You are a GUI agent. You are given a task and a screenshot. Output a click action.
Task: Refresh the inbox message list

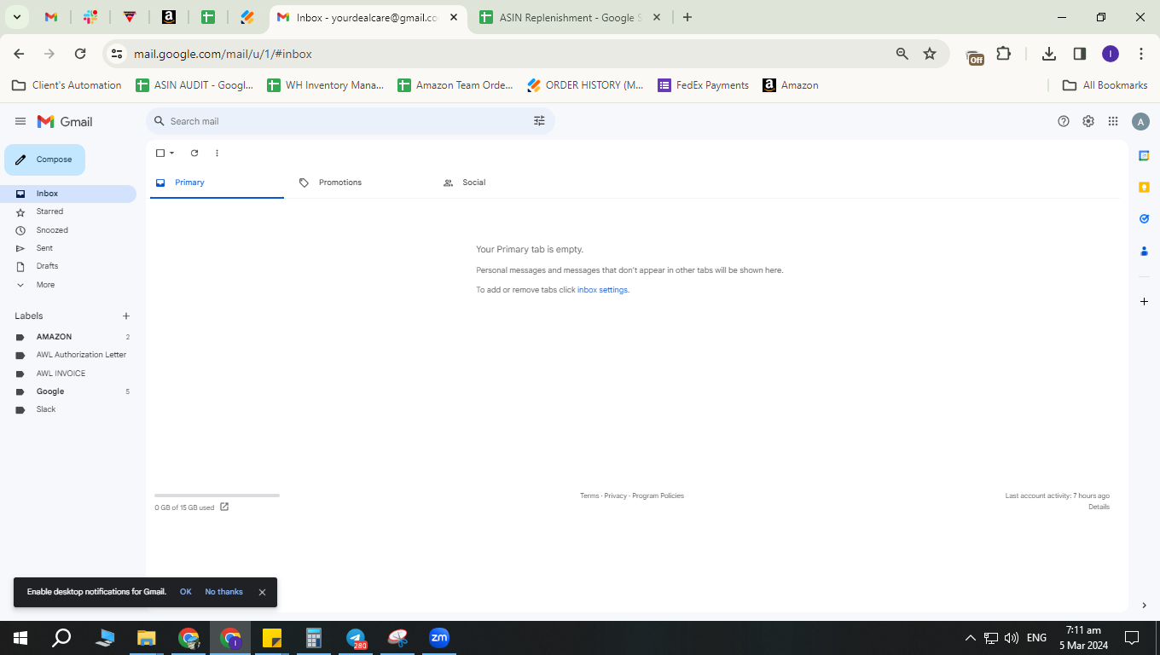click(x=194, y=154)
